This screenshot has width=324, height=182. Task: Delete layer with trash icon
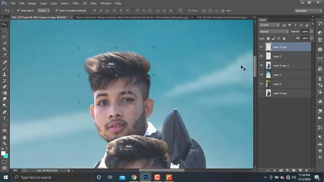click(x=307, y=170)
